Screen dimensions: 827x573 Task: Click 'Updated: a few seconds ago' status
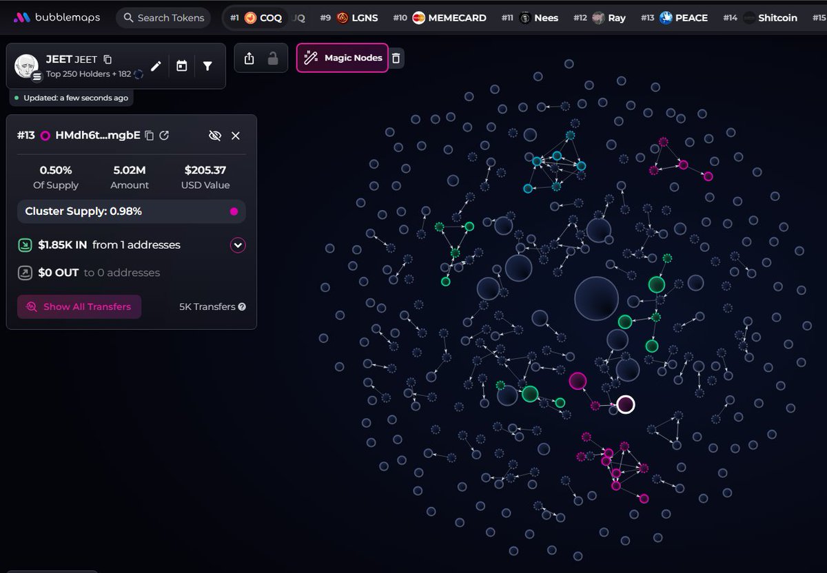point(71,98)
